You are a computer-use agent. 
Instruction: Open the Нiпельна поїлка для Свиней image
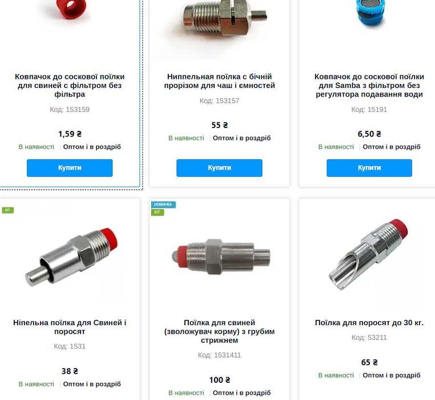pyautogui.click(x=71, y=258)
